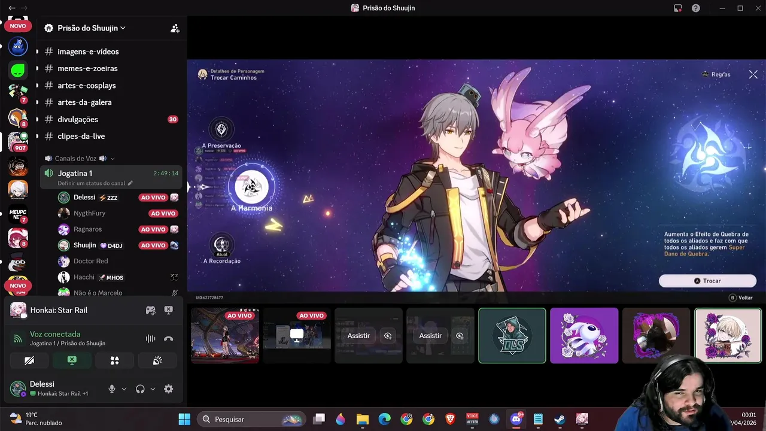Pop out the first Assistir stream tile
This screenshot has width=766, height=431.
tap(388, 336)
